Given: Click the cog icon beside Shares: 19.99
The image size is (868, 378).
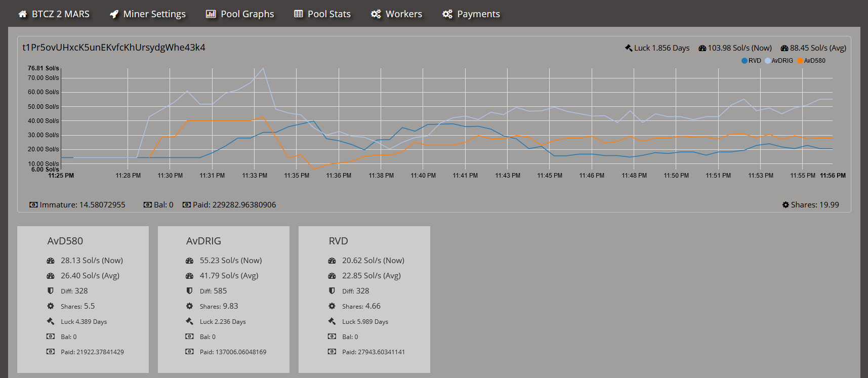Looking at the screenshot, I should tap(786, 205).
